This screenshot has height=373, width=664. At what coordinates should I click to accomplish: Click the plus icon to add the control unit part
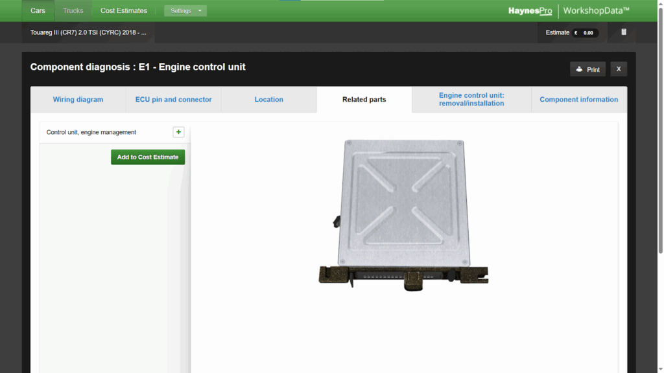click(x=178, y=131)
